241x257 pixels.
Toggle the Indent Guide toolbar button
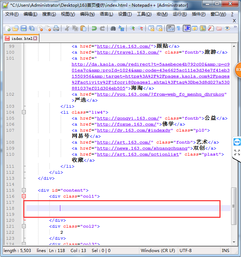187,28
